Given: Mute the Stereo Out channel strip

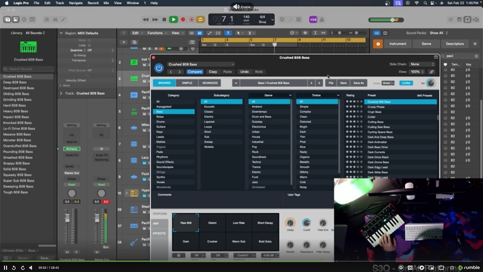Looking at the screenshot, I should (x=97, y=252).
